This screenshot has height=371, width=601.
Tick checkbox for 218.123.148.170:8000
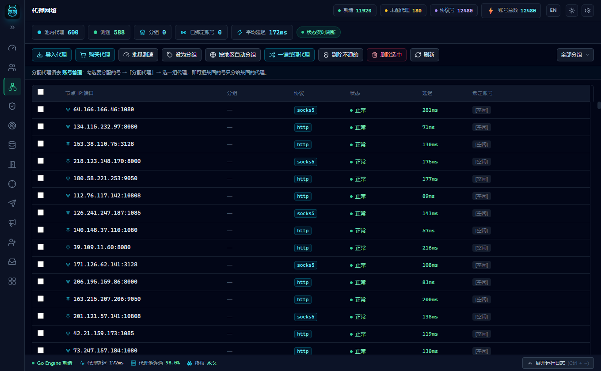(41, 161)
